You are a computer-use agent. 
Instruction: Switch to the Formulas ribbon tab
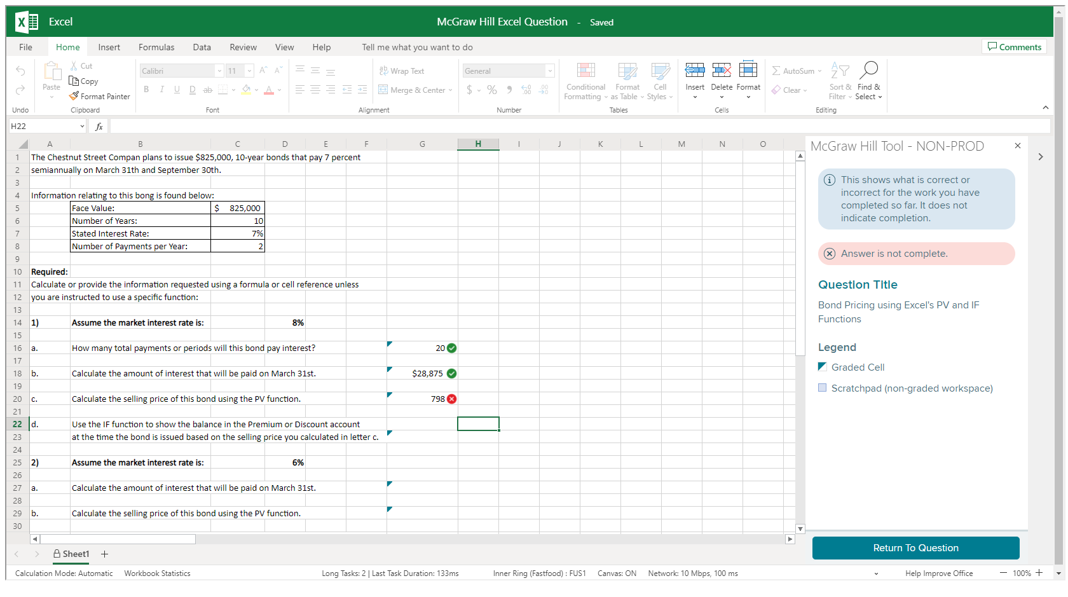[x=156, y=46]
